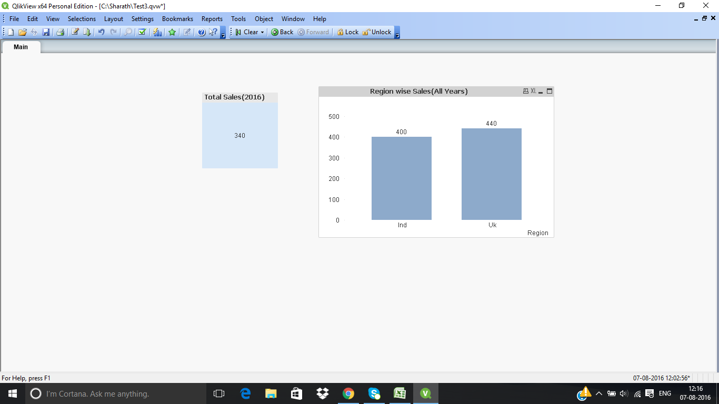This screenshot has height=404, width=719.
Task: Show hidden system tray icons
Action: point(599,393)
